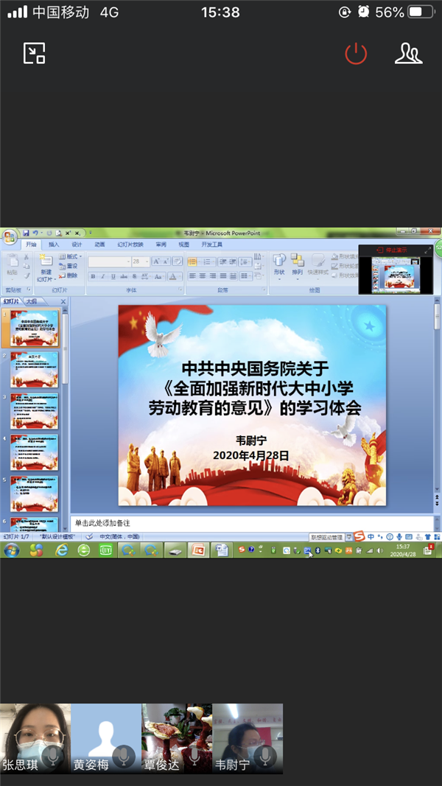Click the Internet Explorer taskbar icon
442x786 pixels.
[62, 550]
